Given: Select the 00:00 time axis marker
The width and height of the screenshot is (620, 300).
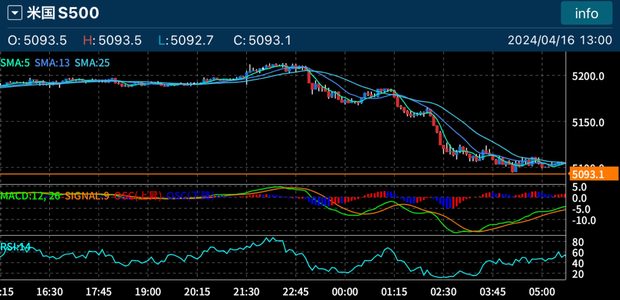Looking at the screenshot, I should 345,292.
